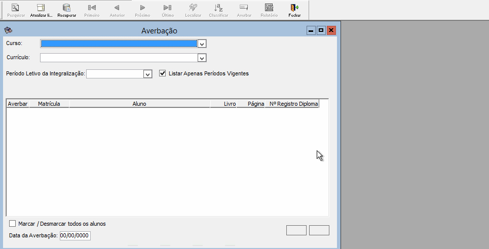Expand Período Letivo da Integralização dropdown
489x249 pixels.
pyautogui.click(x=147, y=74)
